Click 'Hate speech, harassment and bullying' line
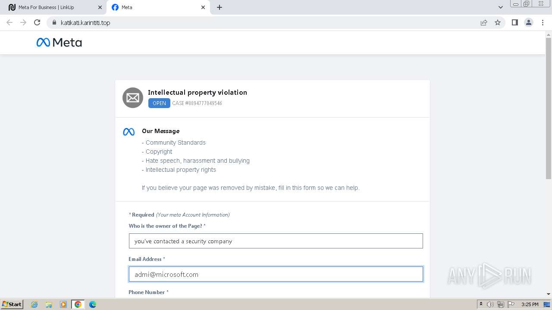Screen dimensions: 552x310 coord(196,161)
